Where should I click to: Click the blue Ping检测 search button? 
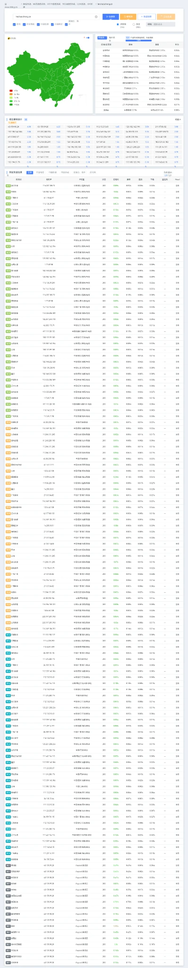[110, 17]
